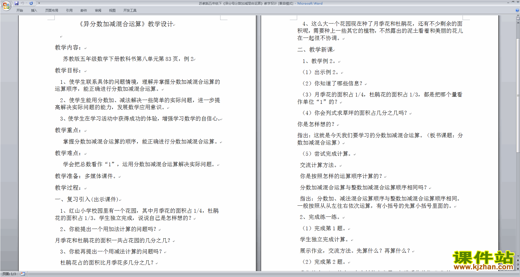Click the heading 教学目标：
The width and height of the screenshot is (520, 277).
(x=68, y=71)
